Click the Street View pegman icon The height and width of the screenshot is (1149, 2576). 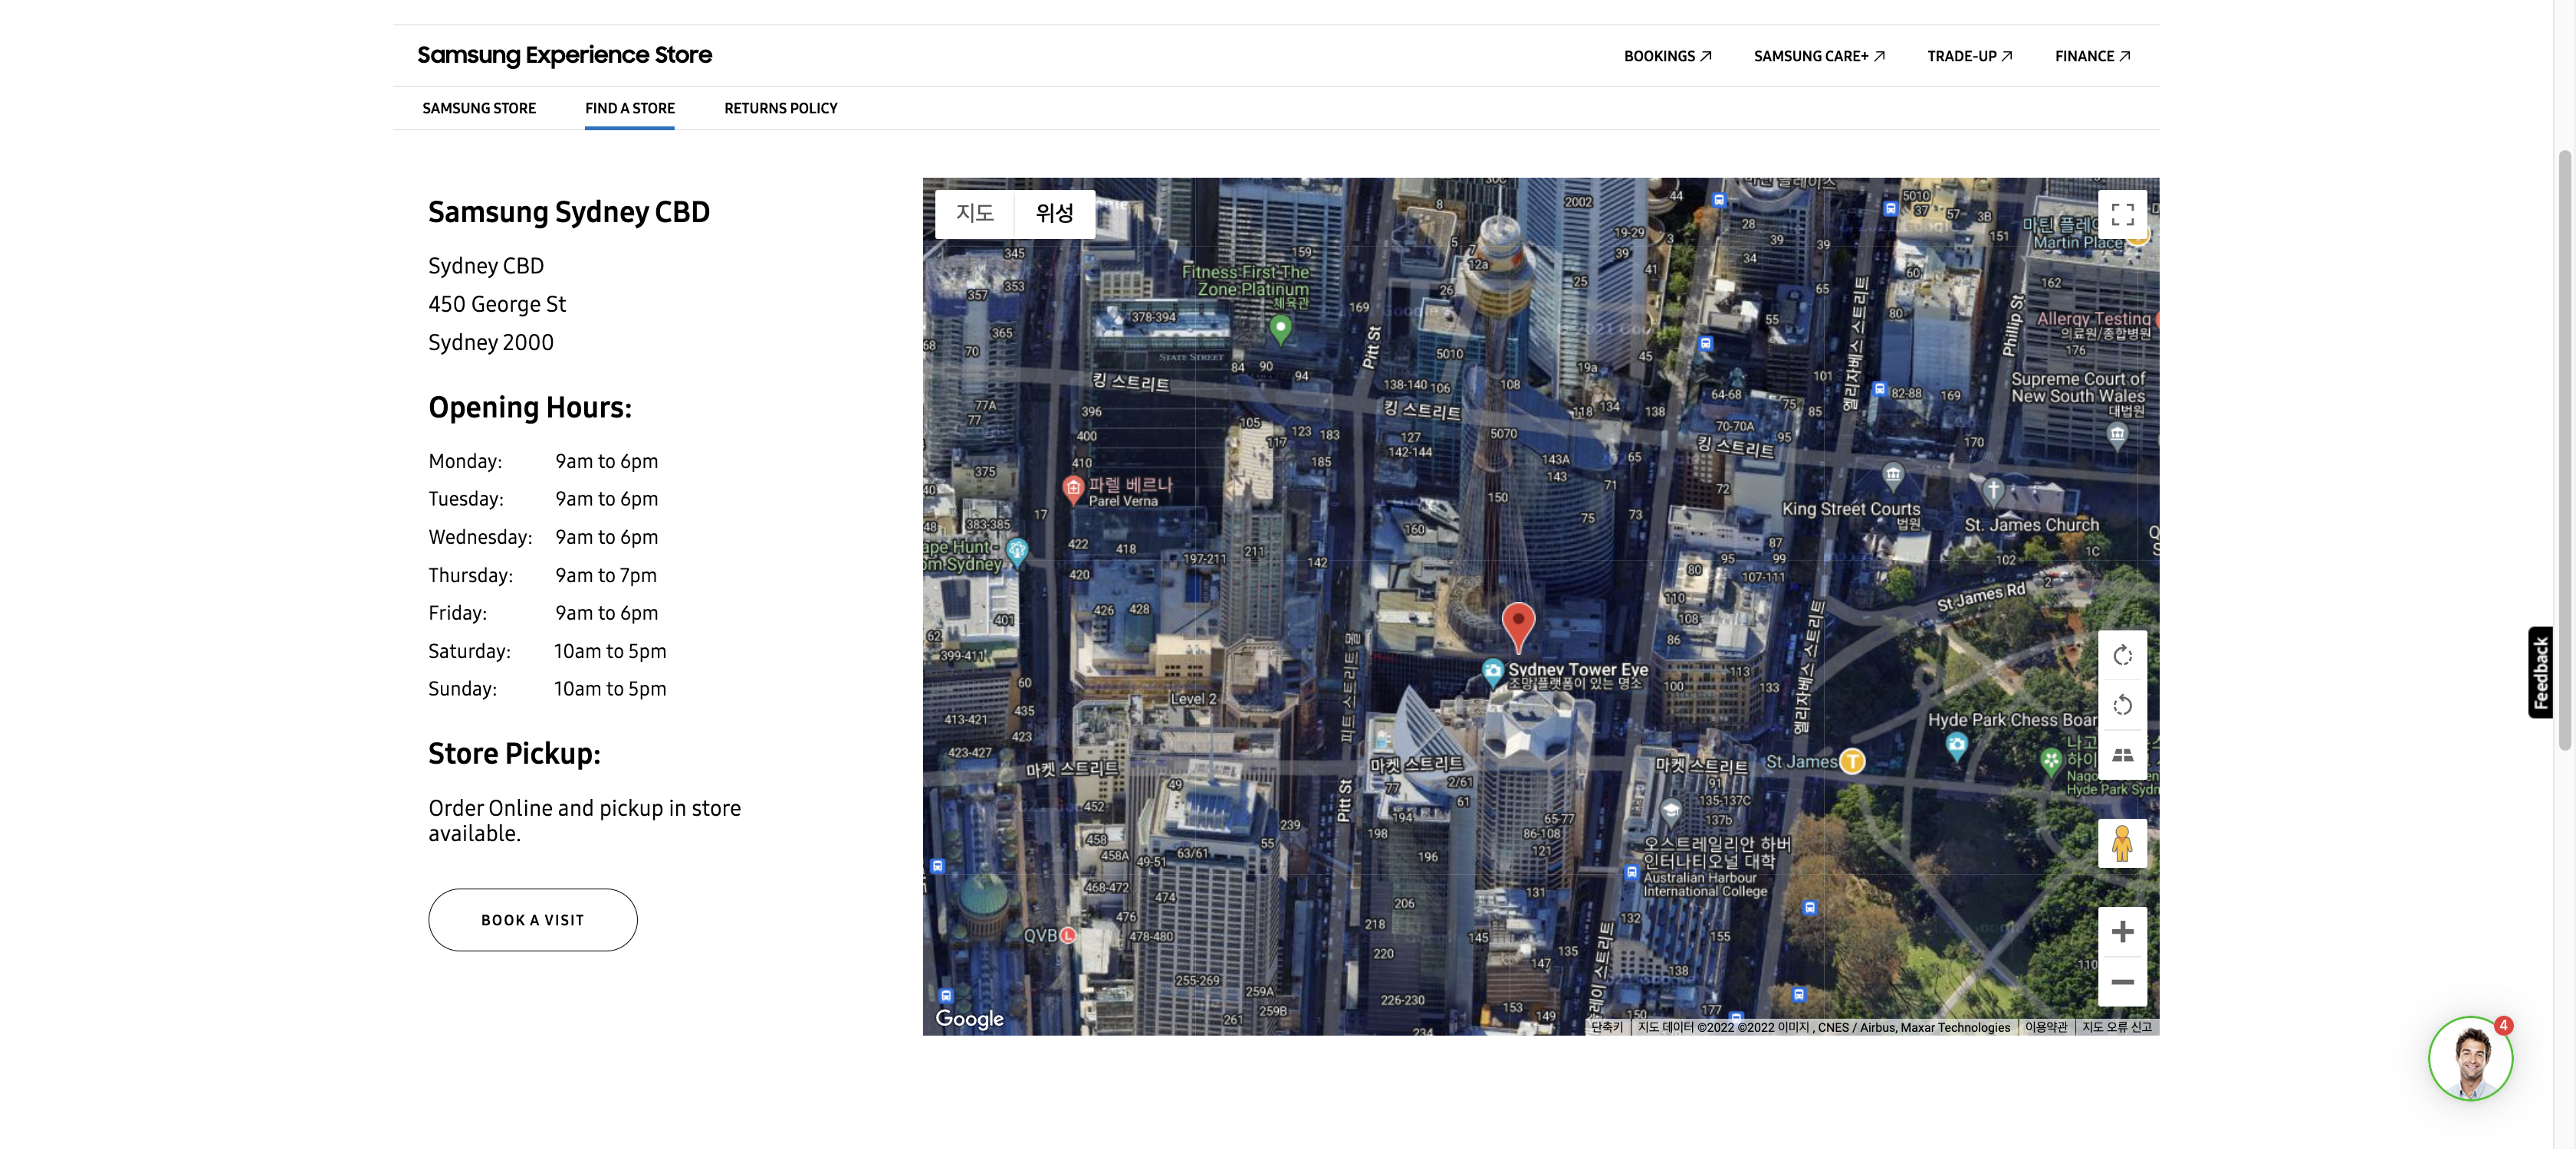coord(2121,843)
